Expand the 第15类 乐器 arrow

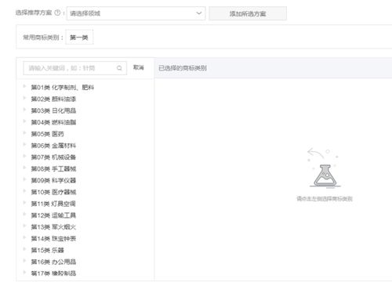click(x=25, y=249)
